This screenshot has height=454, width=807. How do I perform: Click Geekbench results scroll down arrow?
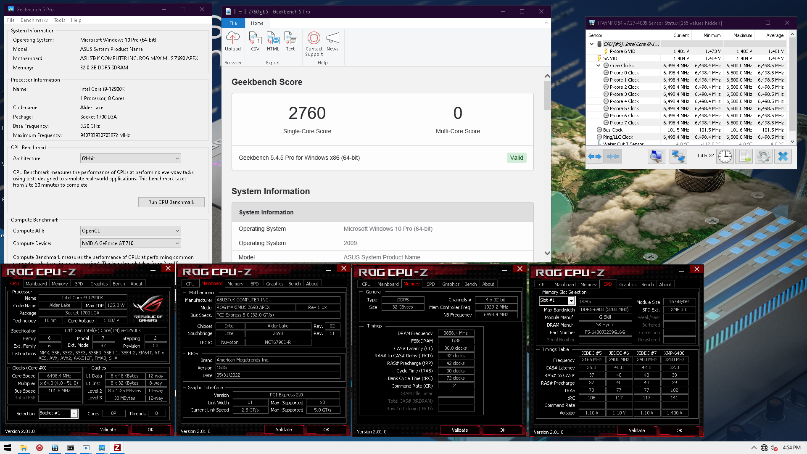point(547,253)
